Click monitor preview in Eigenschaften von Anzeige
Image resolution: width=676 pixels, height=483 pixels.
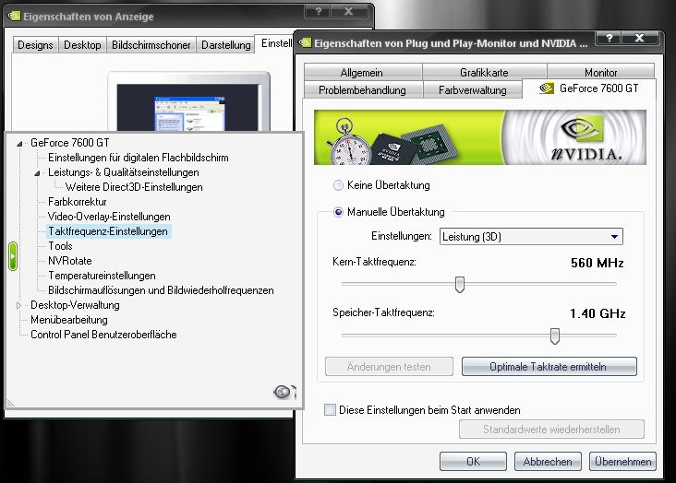[x=188, y=103]
